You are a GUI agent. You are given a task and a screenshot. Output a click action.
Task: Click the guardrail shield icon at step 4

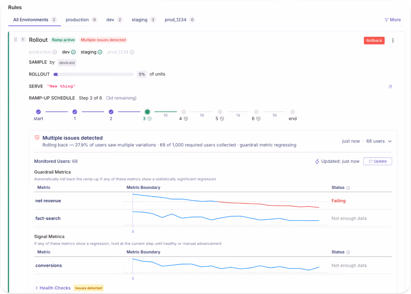tap(186, 119)
